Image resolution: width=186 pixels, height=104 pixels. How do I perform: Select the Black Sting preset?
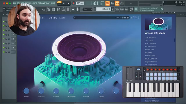[x=150, y=56]
